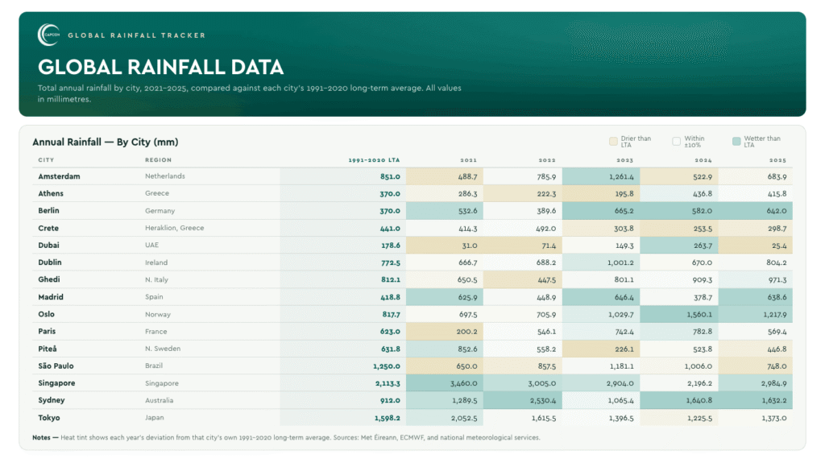The image size is (825, 471).
Task: Click the 2023 column header
Action: 625,159
